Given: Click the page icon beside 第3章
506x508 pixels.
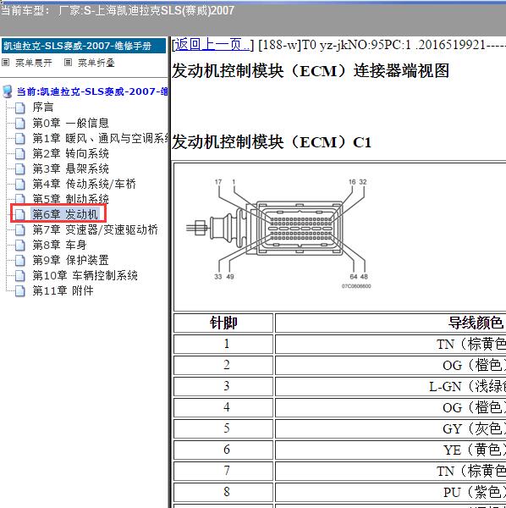Looking at the screenshot, I should point(20,169).
